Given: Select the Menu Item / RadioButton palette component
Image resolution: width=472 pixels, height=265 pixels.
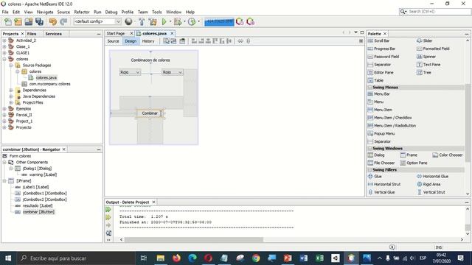Looking at the screenshot, I should [x=392, y=126].
